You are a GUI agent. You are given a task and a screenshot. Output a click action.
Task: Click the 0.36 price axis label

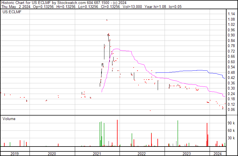[x=231, y=83]
